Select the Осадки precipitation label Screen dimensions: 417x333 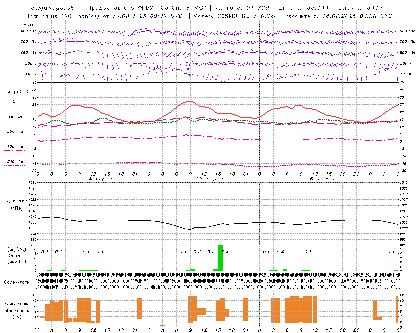[17, 256]
